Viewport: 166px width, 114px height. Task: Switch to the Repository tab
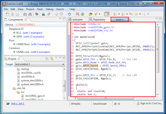point(98,20)
